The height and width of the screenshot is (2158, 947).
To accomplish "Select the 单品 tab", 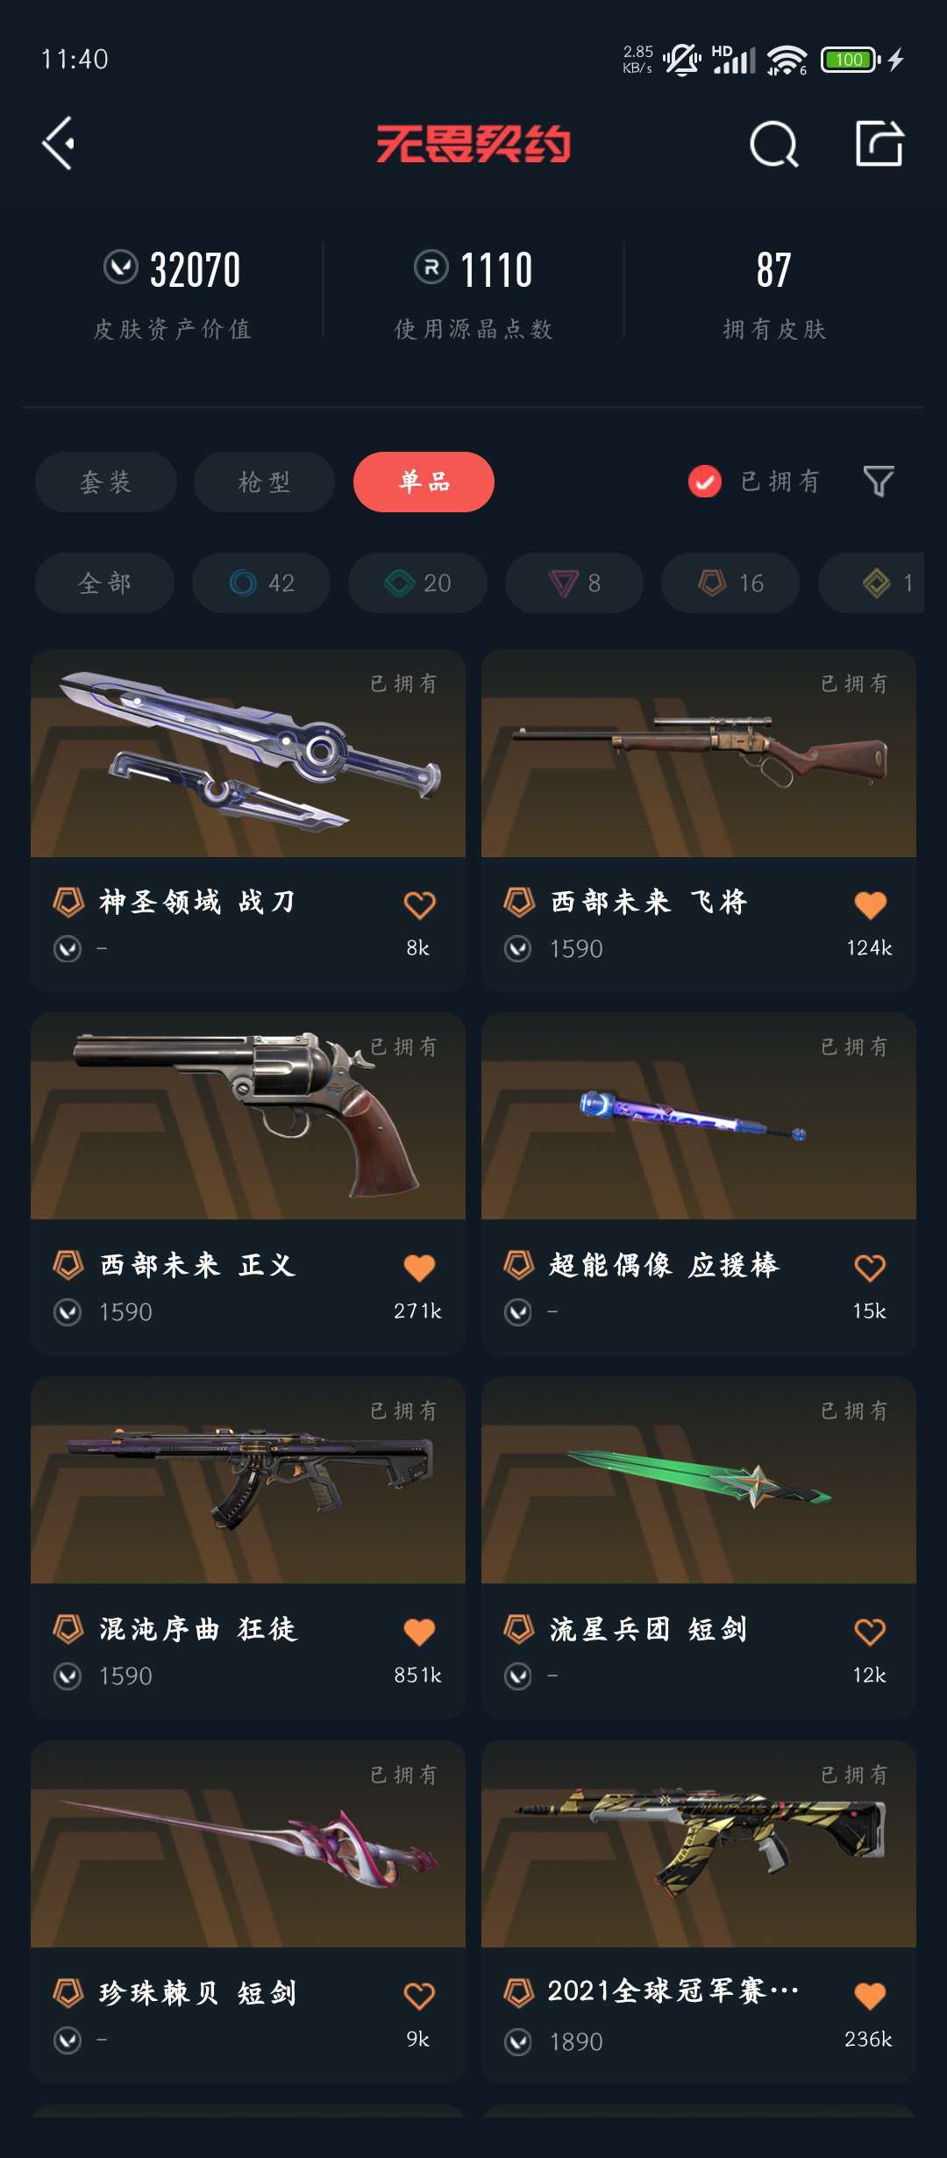I will 424,482.
